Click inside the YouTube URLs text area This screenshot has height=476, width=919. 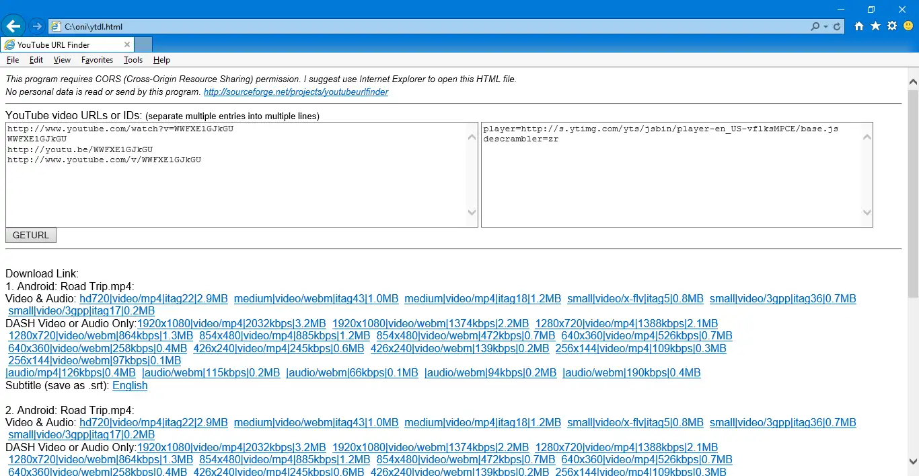[x=242, y=174]
